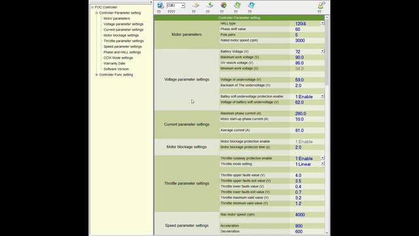Viewport: 419px width, 236px height.
Task: Open CCW Mode settings tree item
Action: click(x=118, y=58)
